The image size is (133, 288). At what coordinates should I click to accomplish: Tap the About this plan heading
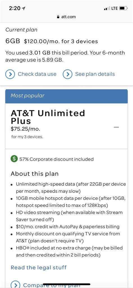[x=35, y=173]
